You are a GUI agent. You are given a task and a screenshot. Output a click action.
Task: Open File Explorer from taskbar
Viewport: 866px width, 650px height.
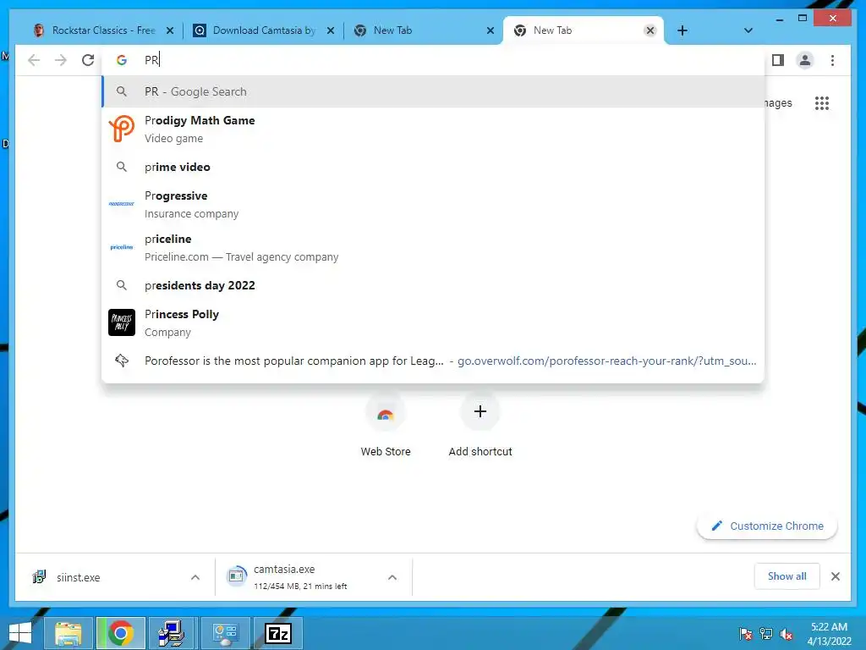(68, 633)
